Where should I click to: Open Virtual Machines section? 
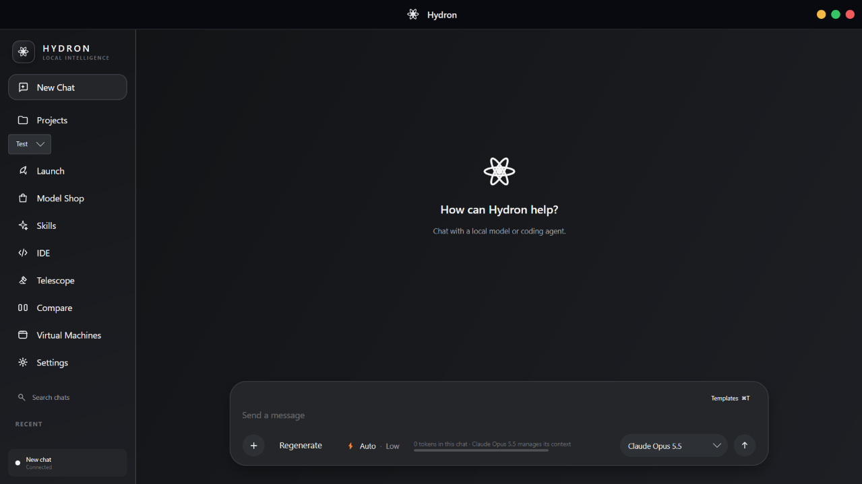pos(67,335)
